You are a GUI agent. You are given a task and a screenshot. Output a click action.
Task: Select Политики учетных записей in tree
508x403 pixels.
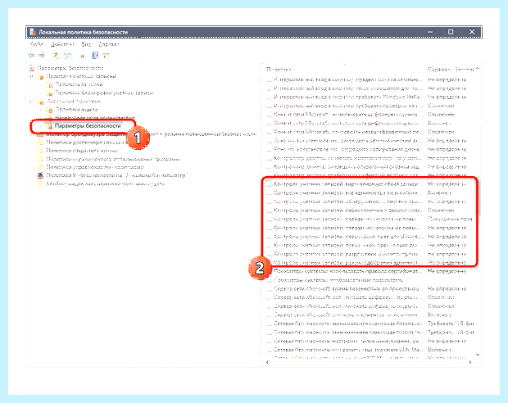pyautogui.click(x=81, y=76)
